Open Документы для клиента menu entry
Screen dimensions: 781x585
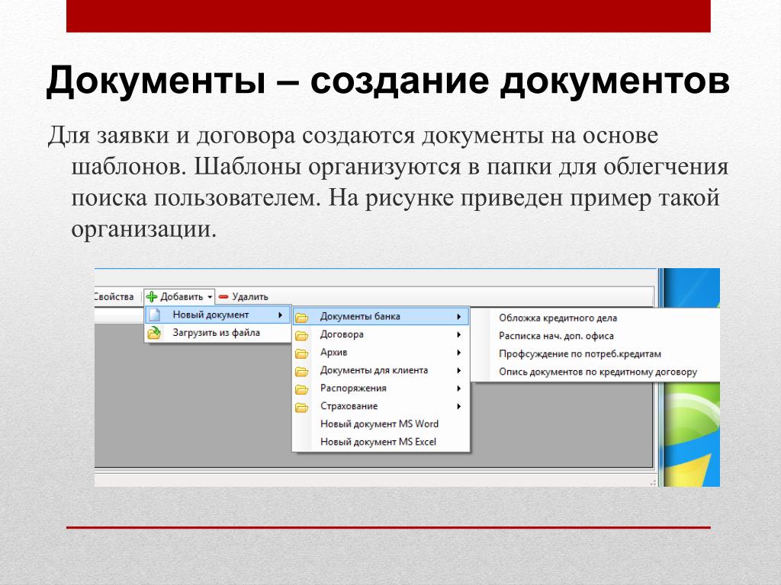(x=381, y=370)
